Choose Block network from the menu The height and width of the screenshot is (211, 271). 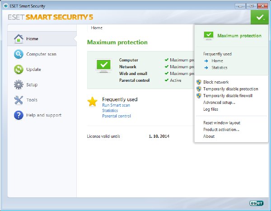tap(216, 82)
